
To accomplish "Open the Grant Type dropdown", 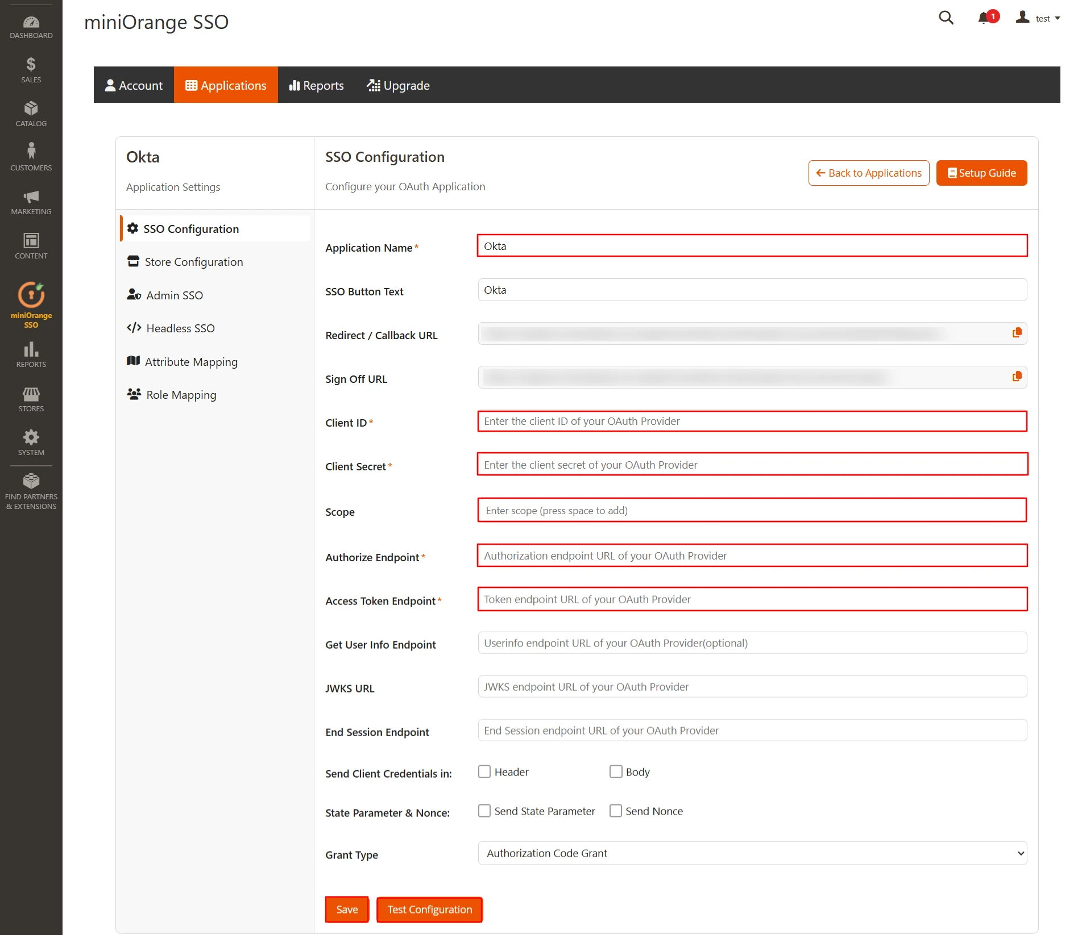I will click(x=752, y=853).
